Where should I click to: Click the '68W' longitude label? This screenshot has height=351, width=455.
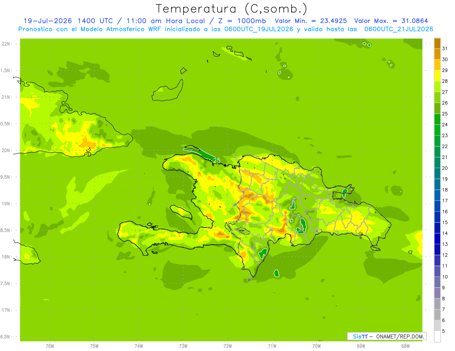[405, 346]
